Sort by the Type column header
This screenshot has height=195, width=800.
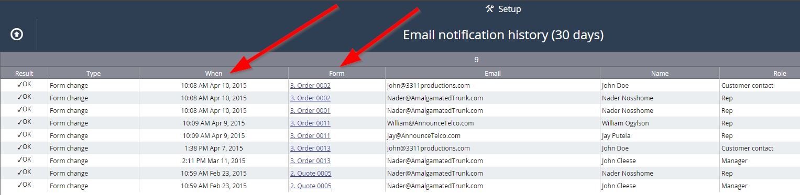point(93,73)
